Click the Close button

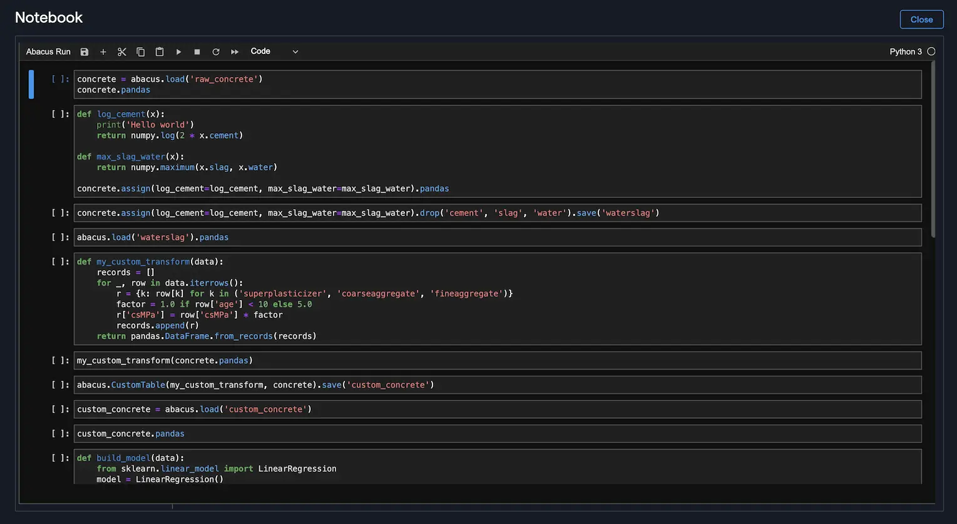pos(921,19)
